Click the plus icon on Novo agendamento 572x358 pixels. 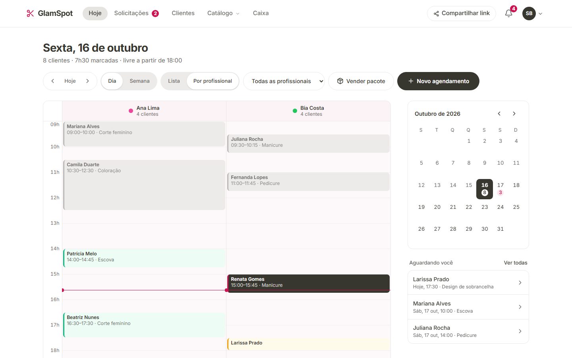pyautogui.click(x=411, y=81)
